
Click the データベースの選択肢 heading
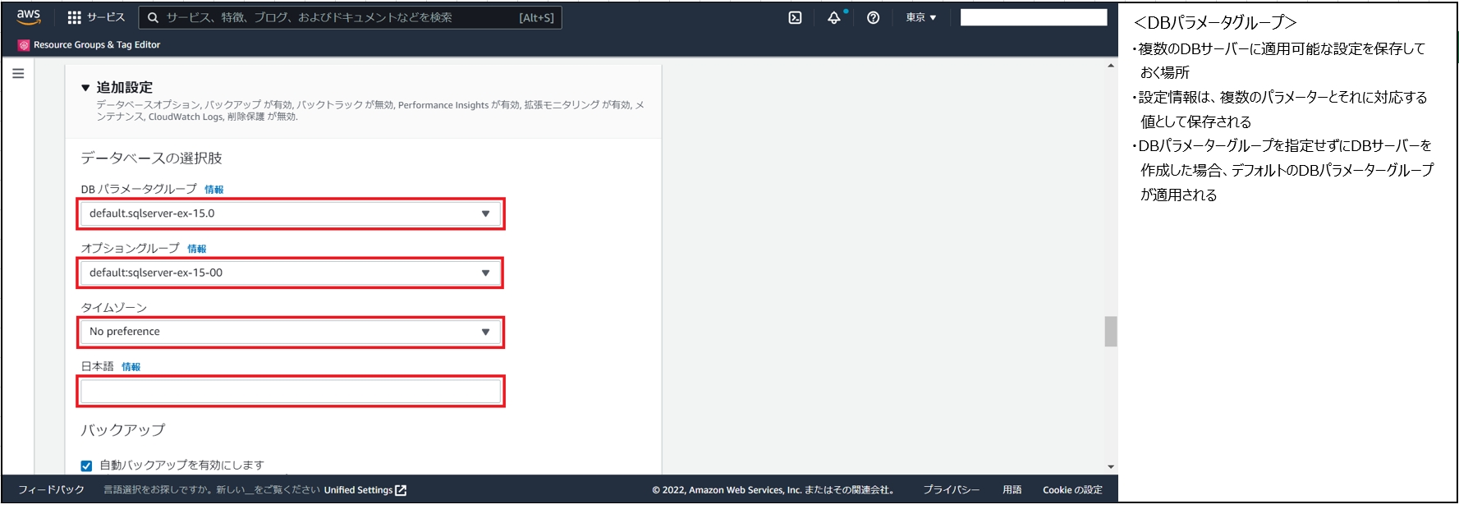[x=151, y=158]
